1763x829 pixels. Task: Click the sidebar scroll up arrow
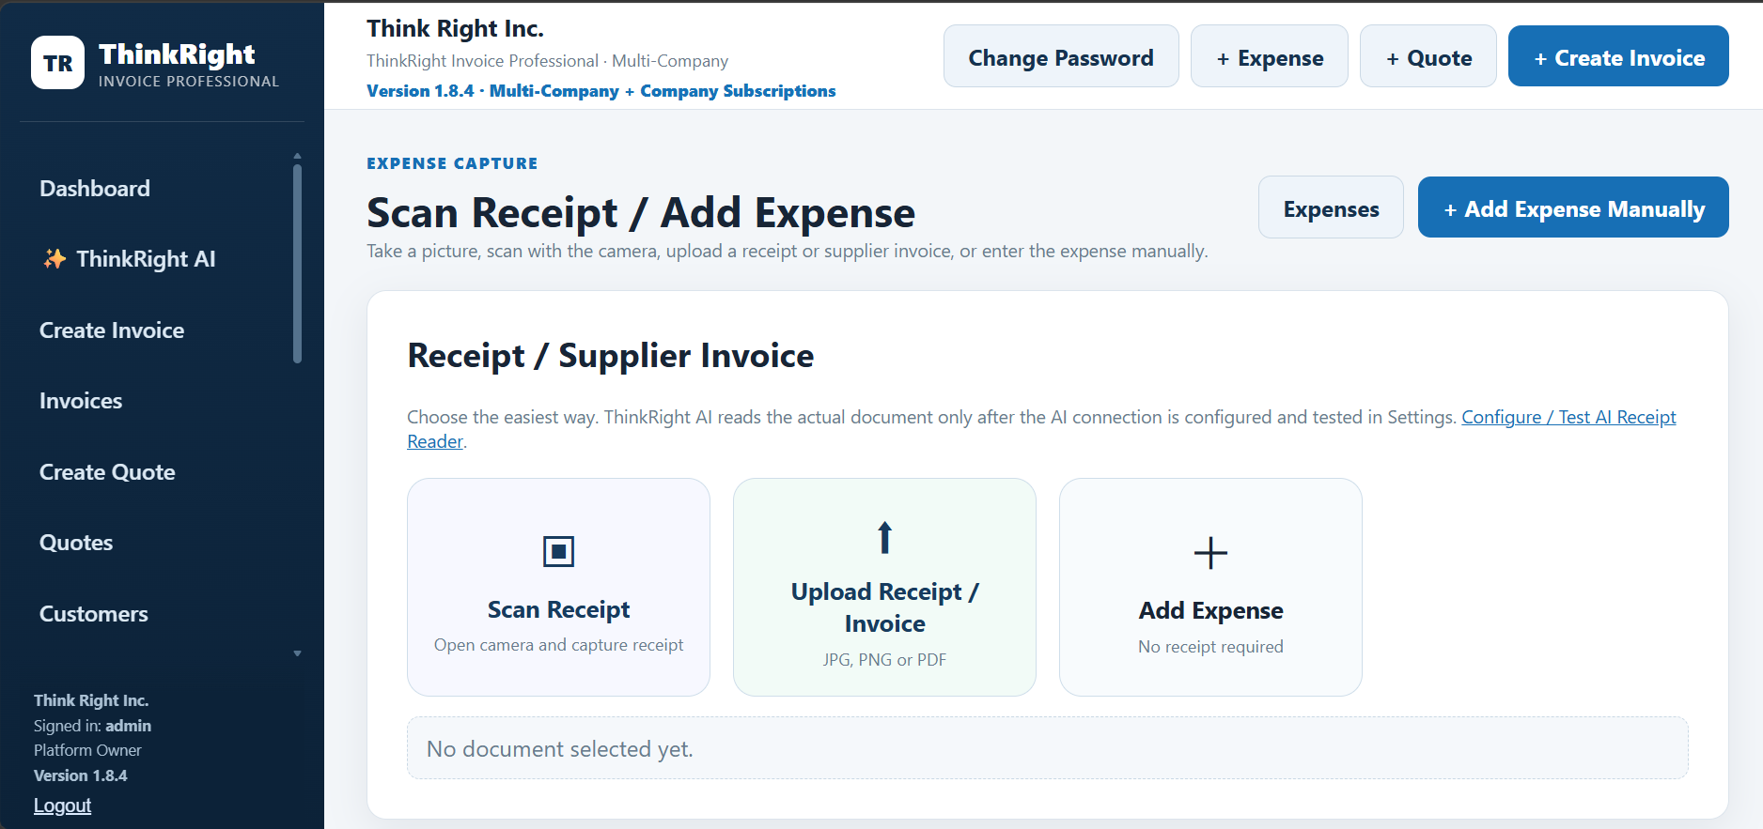pyautogui.click(x=297, y=156)
